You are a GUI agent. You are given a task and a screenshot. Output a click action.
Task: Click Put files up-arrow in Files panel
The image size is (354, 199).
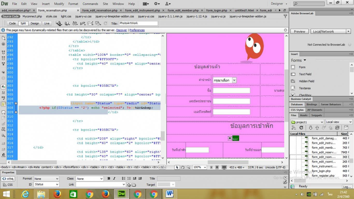pyautogui.click(x=317, y=128)
